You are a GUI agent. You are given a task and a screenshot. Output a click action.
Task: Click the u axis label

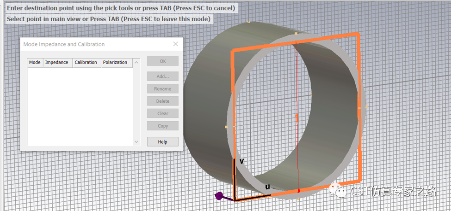[x=267, y=187]
